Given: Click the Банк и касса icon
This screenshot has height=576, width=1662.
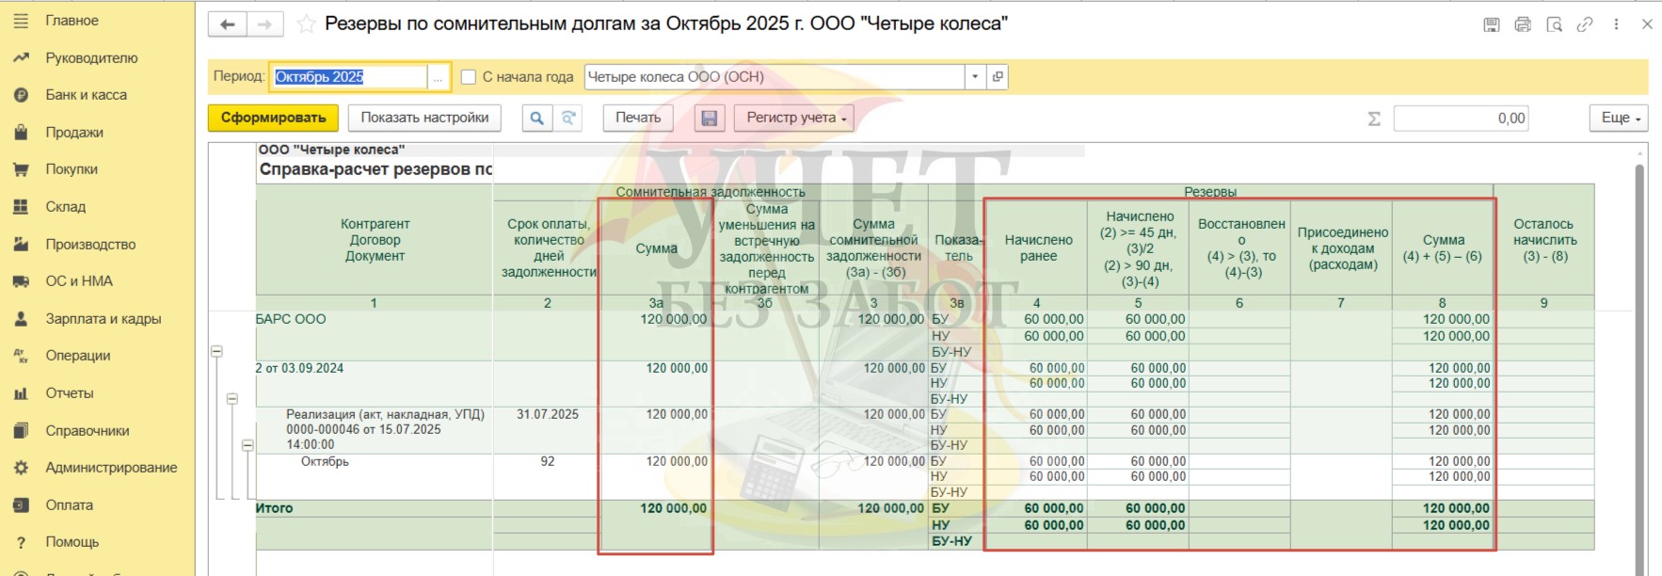Looking at the screenshot, I should [x=21, y=95].
